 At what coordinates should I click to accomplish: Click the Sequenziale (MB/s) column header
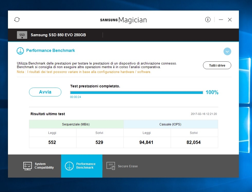[76, 124]
